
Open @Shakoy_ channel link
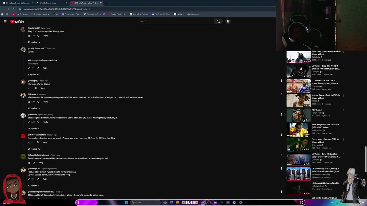tap(32, 94)
